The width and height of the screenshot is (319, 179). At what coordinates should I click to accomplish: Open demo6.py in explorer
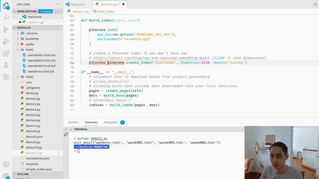click(33, 120)
